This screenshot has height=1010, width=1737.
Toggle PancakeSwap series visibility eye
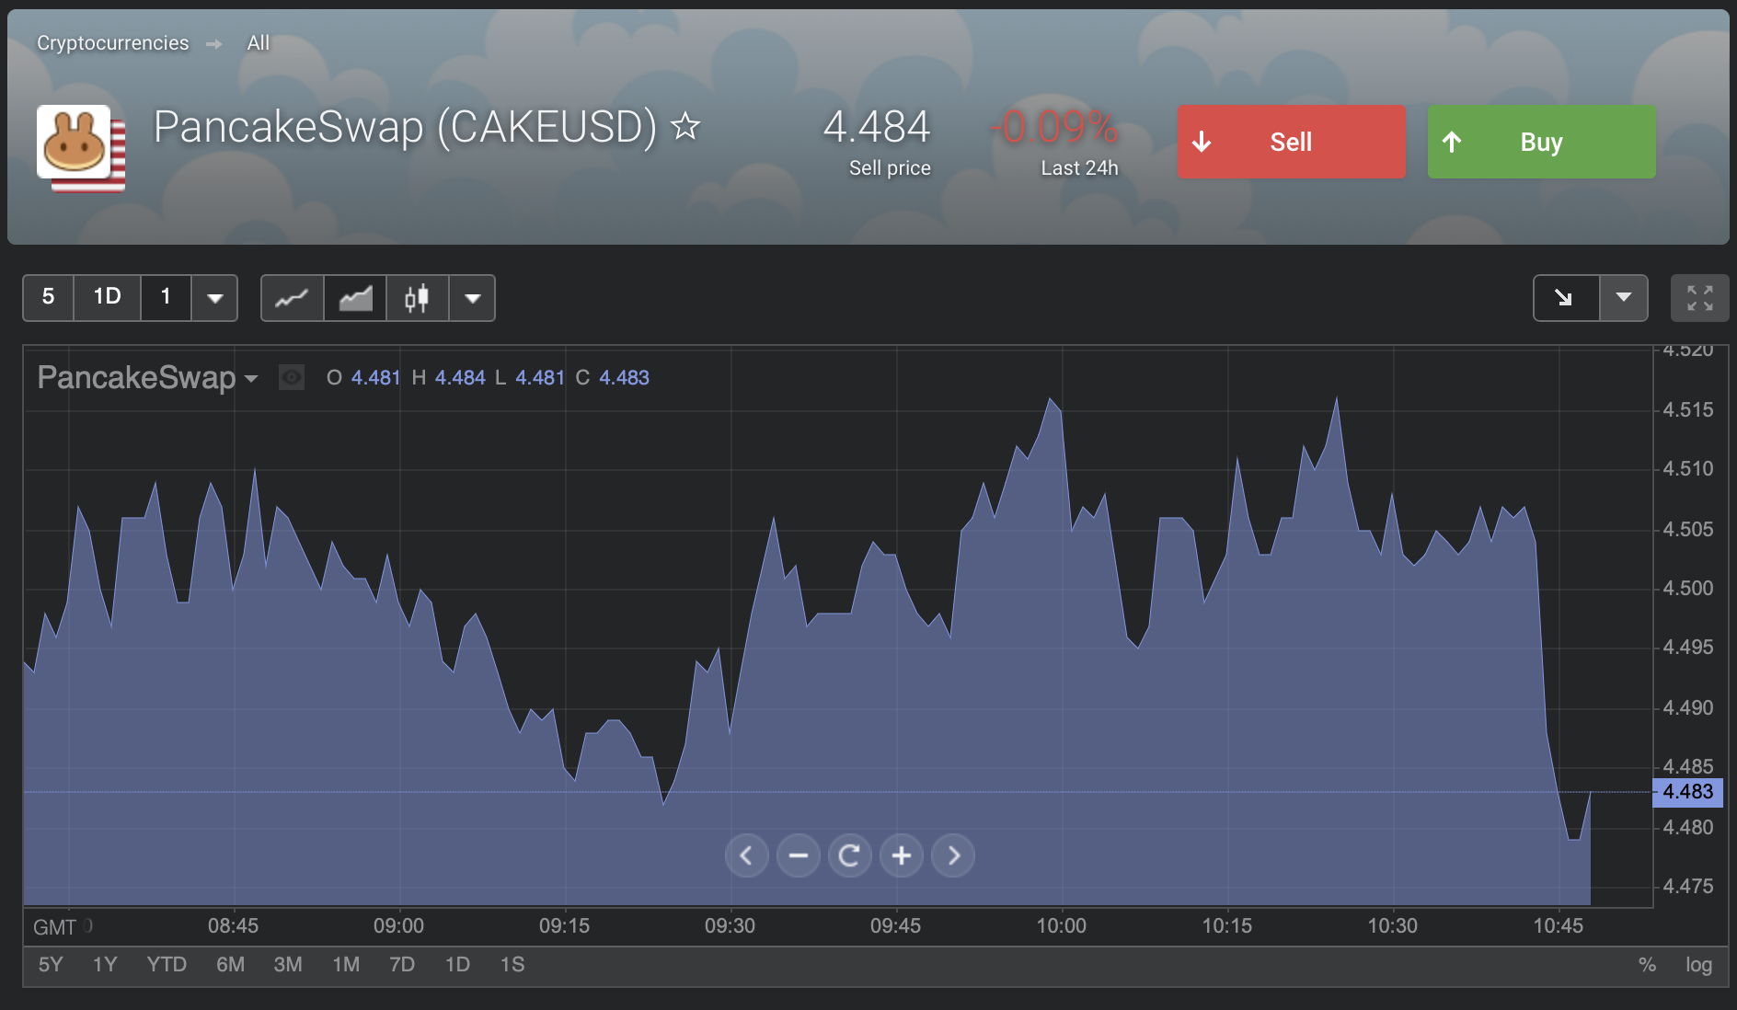click(292, 377)
